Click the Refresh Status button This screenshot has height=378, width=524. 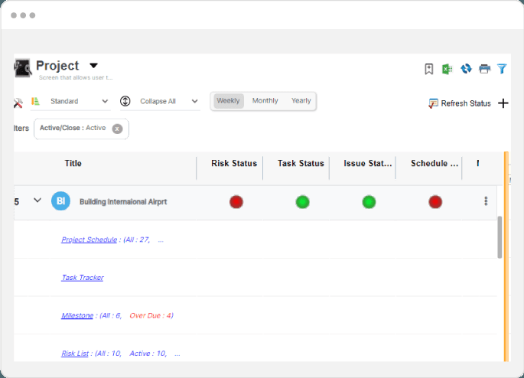point(460,103)
